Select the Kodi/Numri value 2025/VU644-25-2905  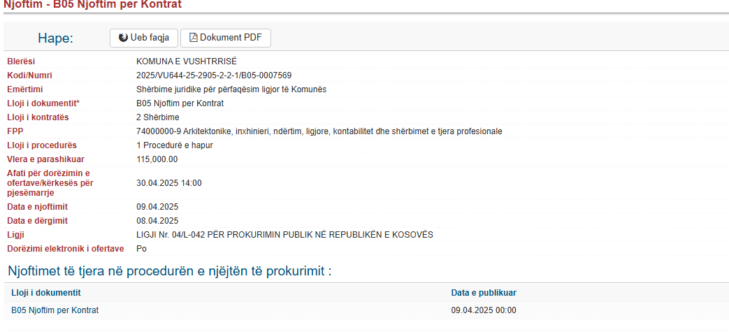(214, 75)
